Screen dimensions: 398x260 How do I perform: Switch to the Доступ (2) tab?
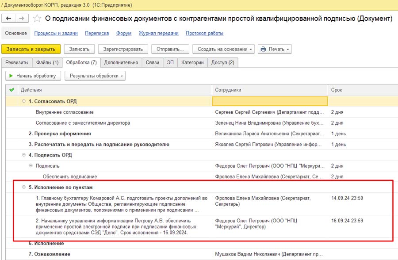click(x=223, y=62)
